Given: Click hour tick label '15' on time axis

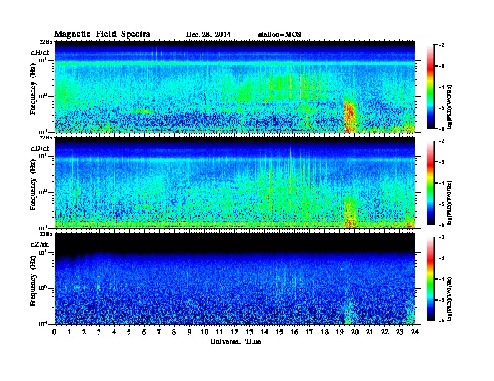Looking at the screenshot, I should click(279, 332).
